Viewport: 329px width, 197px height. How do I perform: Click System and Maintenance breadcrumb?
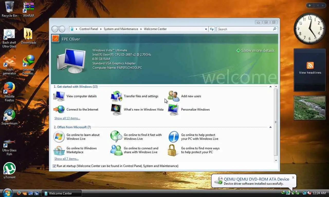(121, 29)
